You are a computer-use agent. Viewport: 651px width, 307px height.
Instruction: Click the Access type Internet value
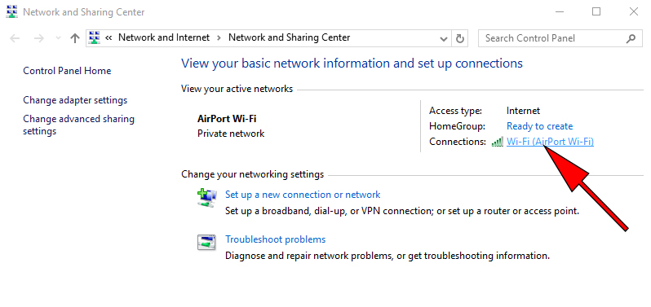pyautogui.click(x=523, y=111)
